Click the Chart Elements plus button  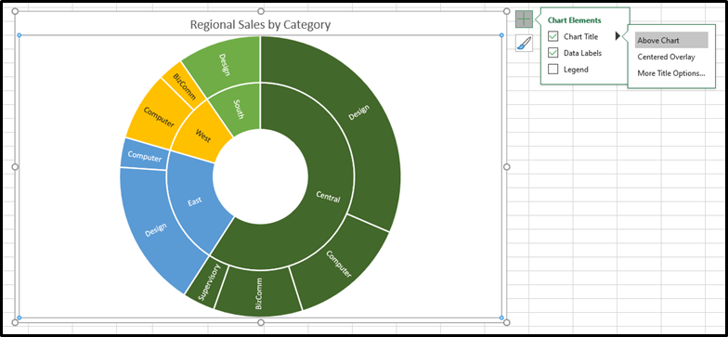(x=524, y=19)
